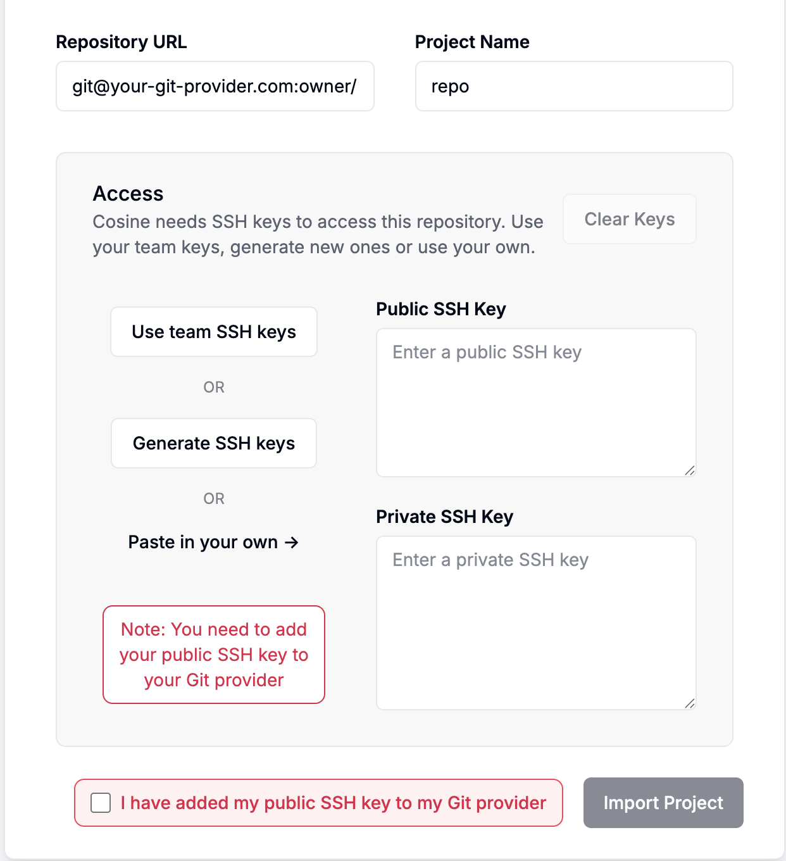Click inside the 'Enter a private SSH key' textarea
The image size is (786, 861).
(x=535, y=623)
